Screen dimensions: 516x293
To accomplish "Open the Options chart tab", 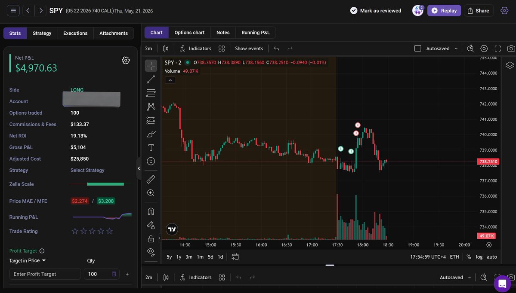I will (x=189, y=33).
